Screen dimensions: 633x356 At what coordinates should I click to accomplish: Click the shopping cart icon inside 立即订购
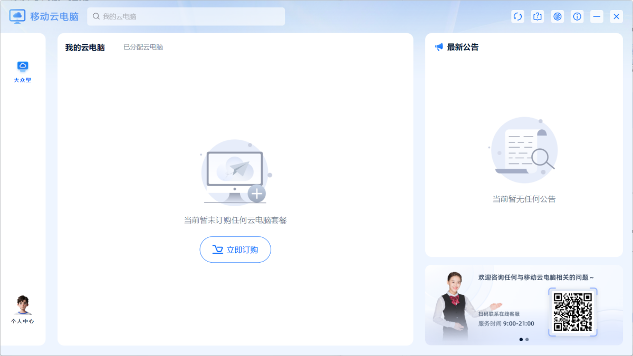click(x=218, y=249)
